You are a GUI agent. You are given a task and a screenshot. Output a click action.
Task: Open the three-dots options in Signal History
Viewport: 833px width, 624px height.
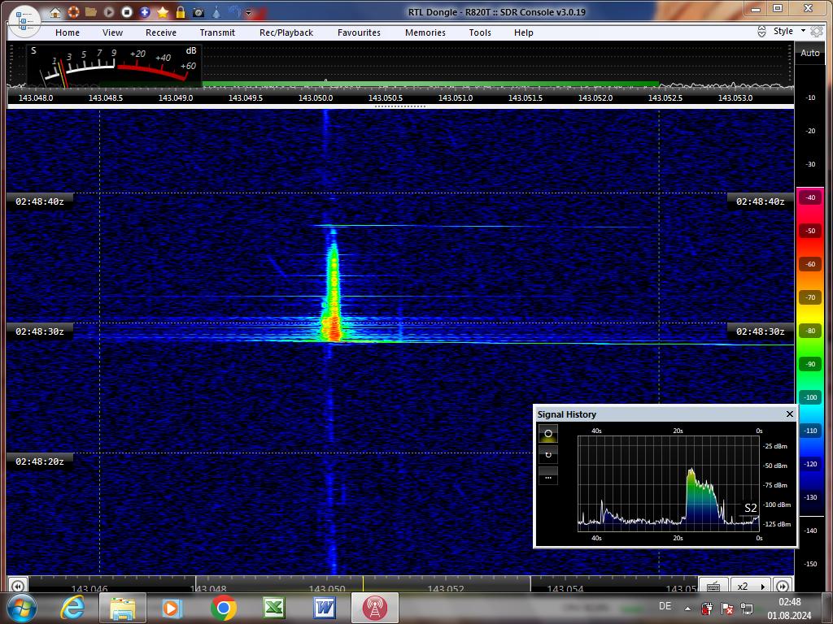[547, 476]
